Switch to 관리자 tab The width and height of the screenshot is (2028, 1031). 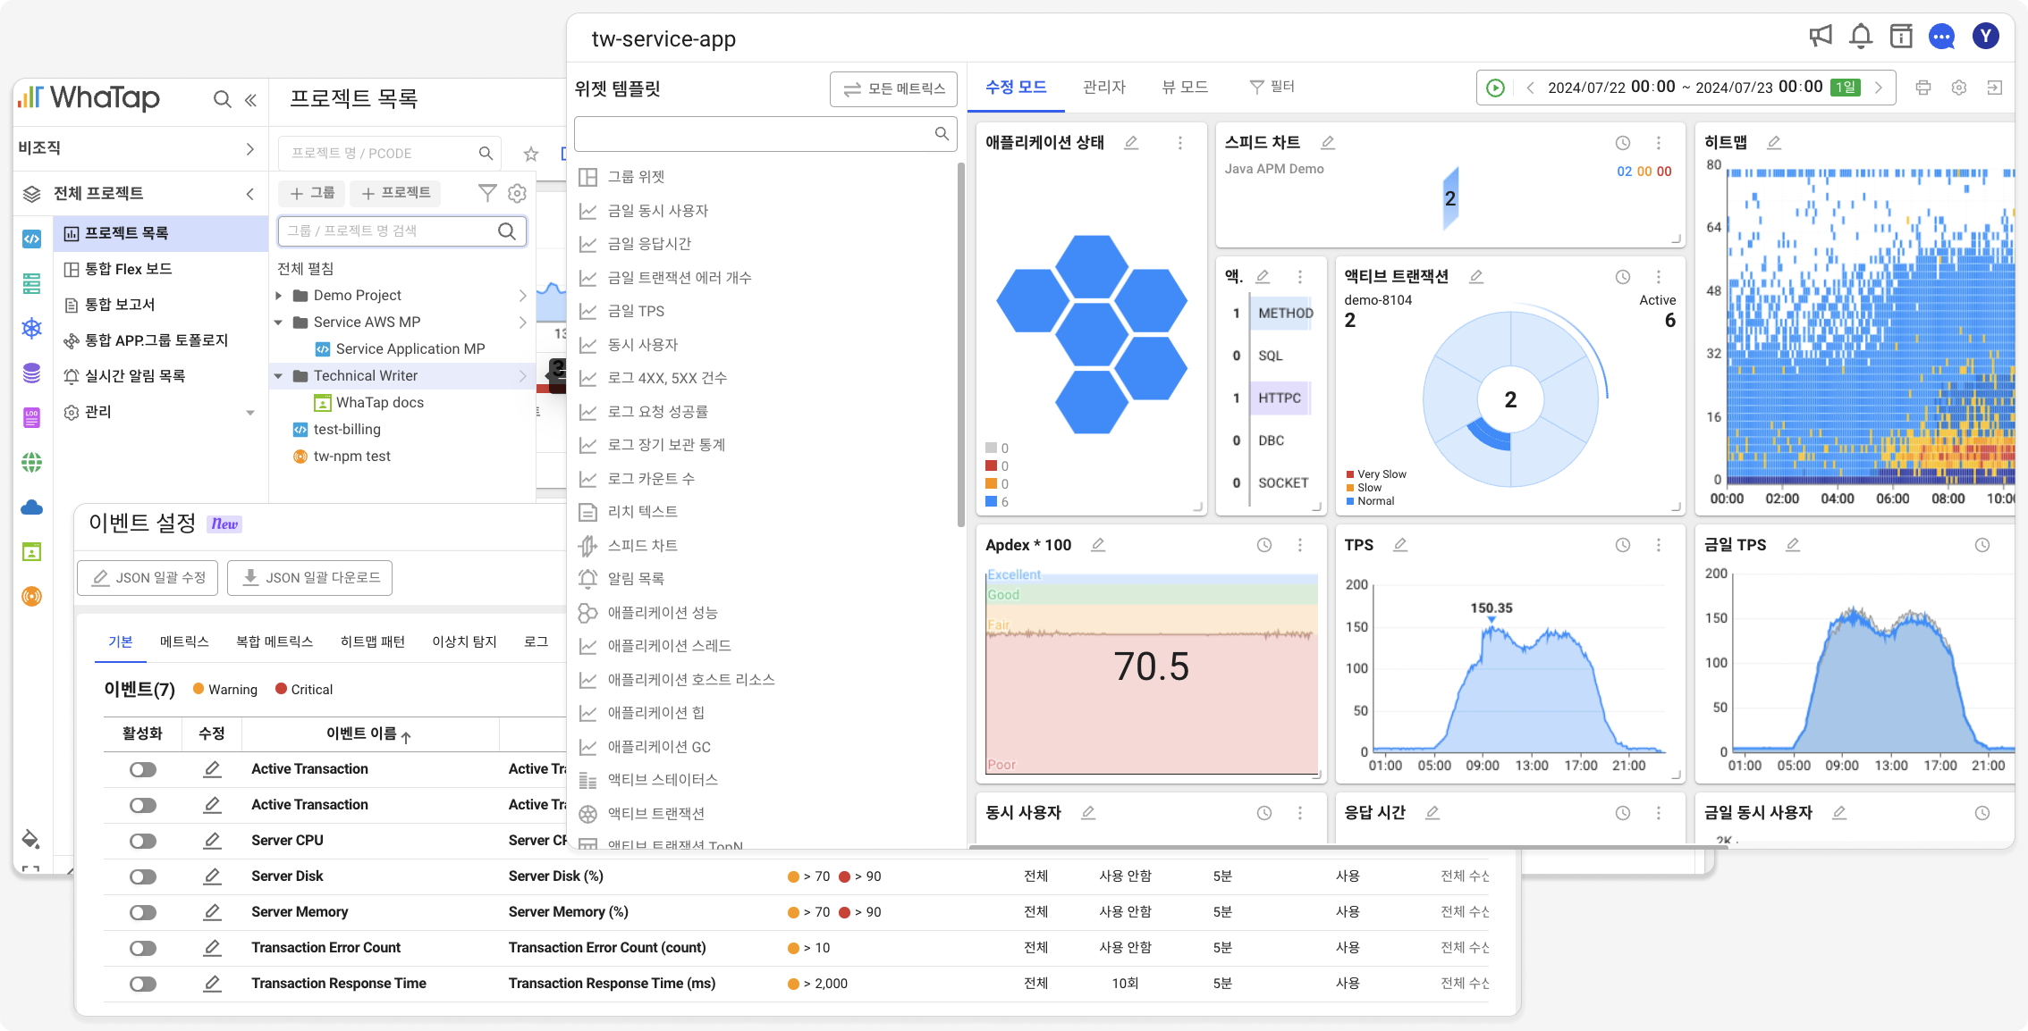pos(1104,88)
